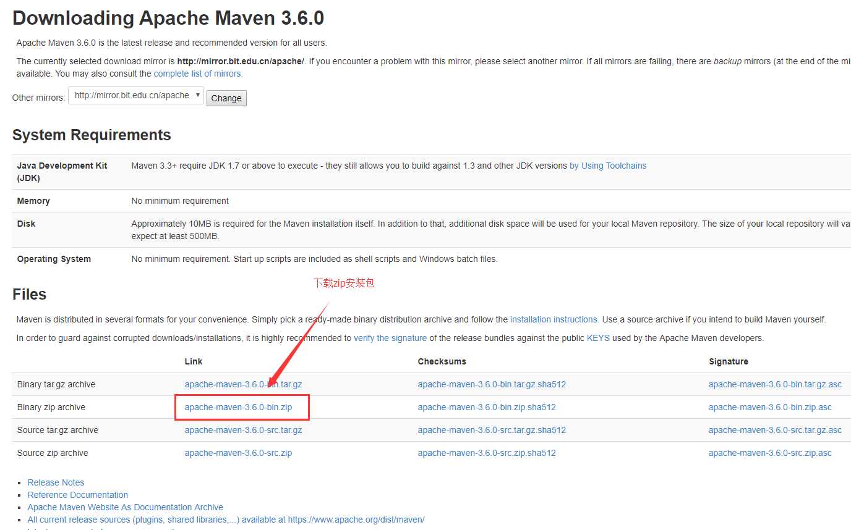This screenshot has width=851, height=530.
Task: Open apache-maven-3.6.0-src.zip.sha512 checksum
Action: point(487,453)
